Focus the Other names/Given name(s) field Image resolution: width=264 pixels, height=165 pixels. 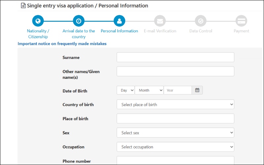pos(175,72)
